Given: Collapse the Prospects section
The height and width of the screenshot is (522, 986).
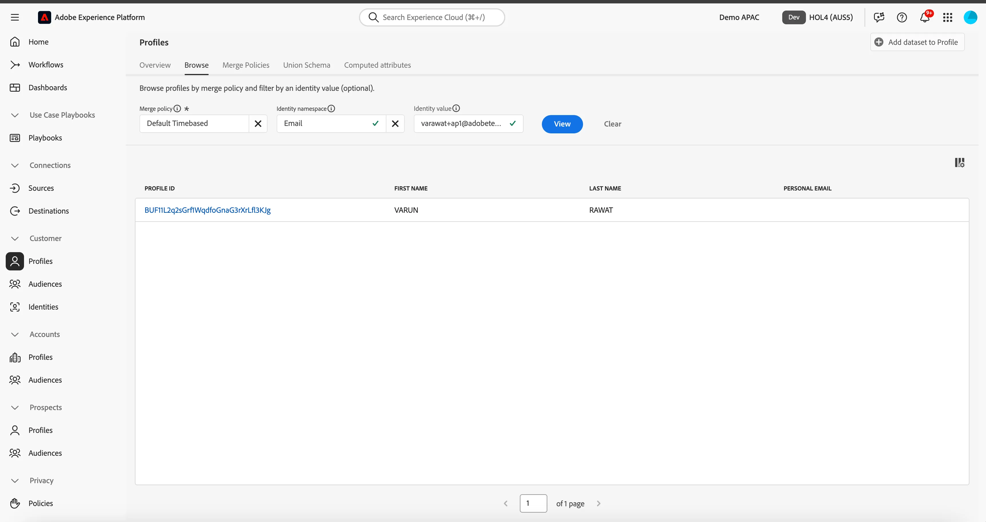Looking at the screenshot, I should (15, 408).
